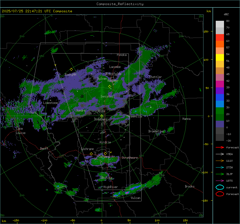Click the Okotoks town label
240x224 pixels.
(107, 177)
